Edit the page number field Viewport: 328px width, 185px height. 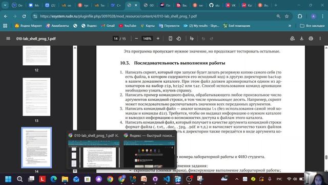[116, 39]
